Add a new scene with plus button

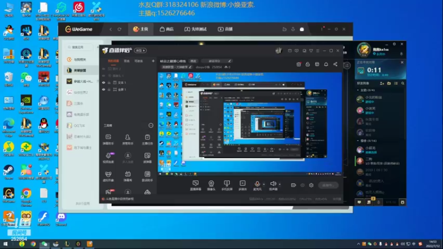click(x=153, y=61)
